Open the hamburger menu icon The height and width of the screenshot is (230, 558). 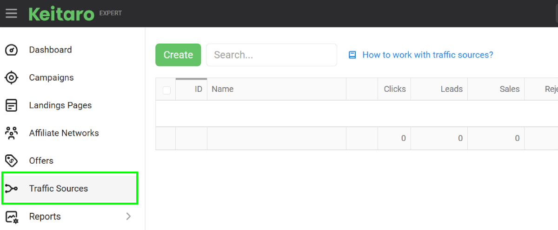click(x=11, y=13)
